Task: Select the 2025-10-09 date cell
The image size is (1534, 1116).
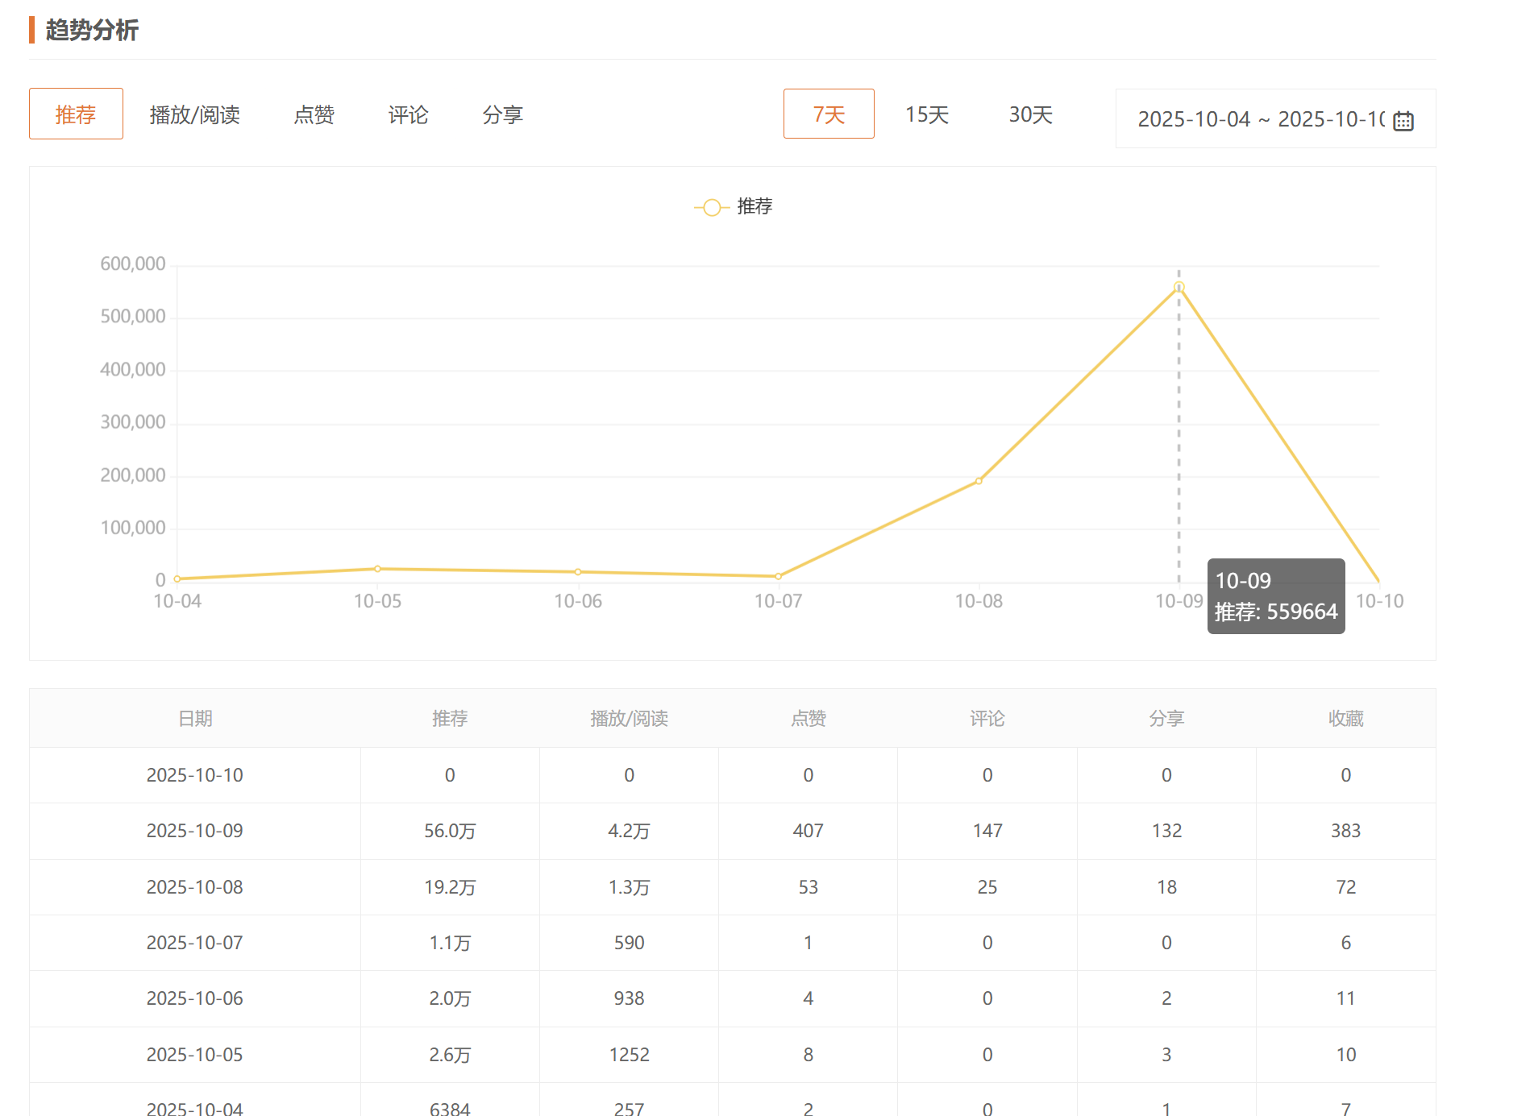Action: [x=195, y=831]
